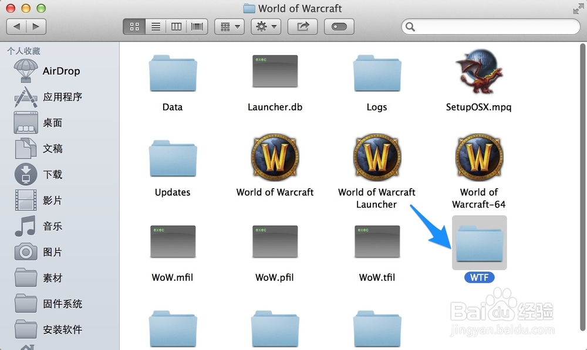Select the highlighted WTF folder icon
This screenshot has height=350, width=587.
479,243
